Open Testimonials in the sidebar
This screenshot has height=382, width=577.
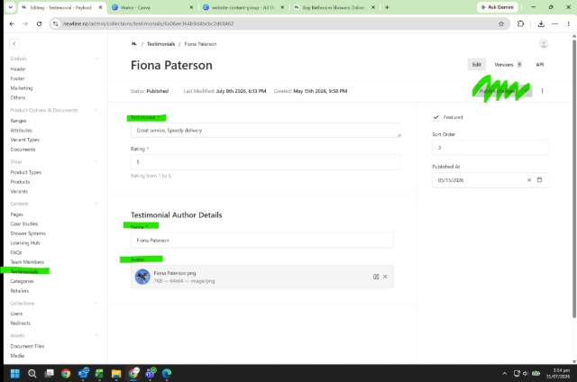tap(24, 271)
